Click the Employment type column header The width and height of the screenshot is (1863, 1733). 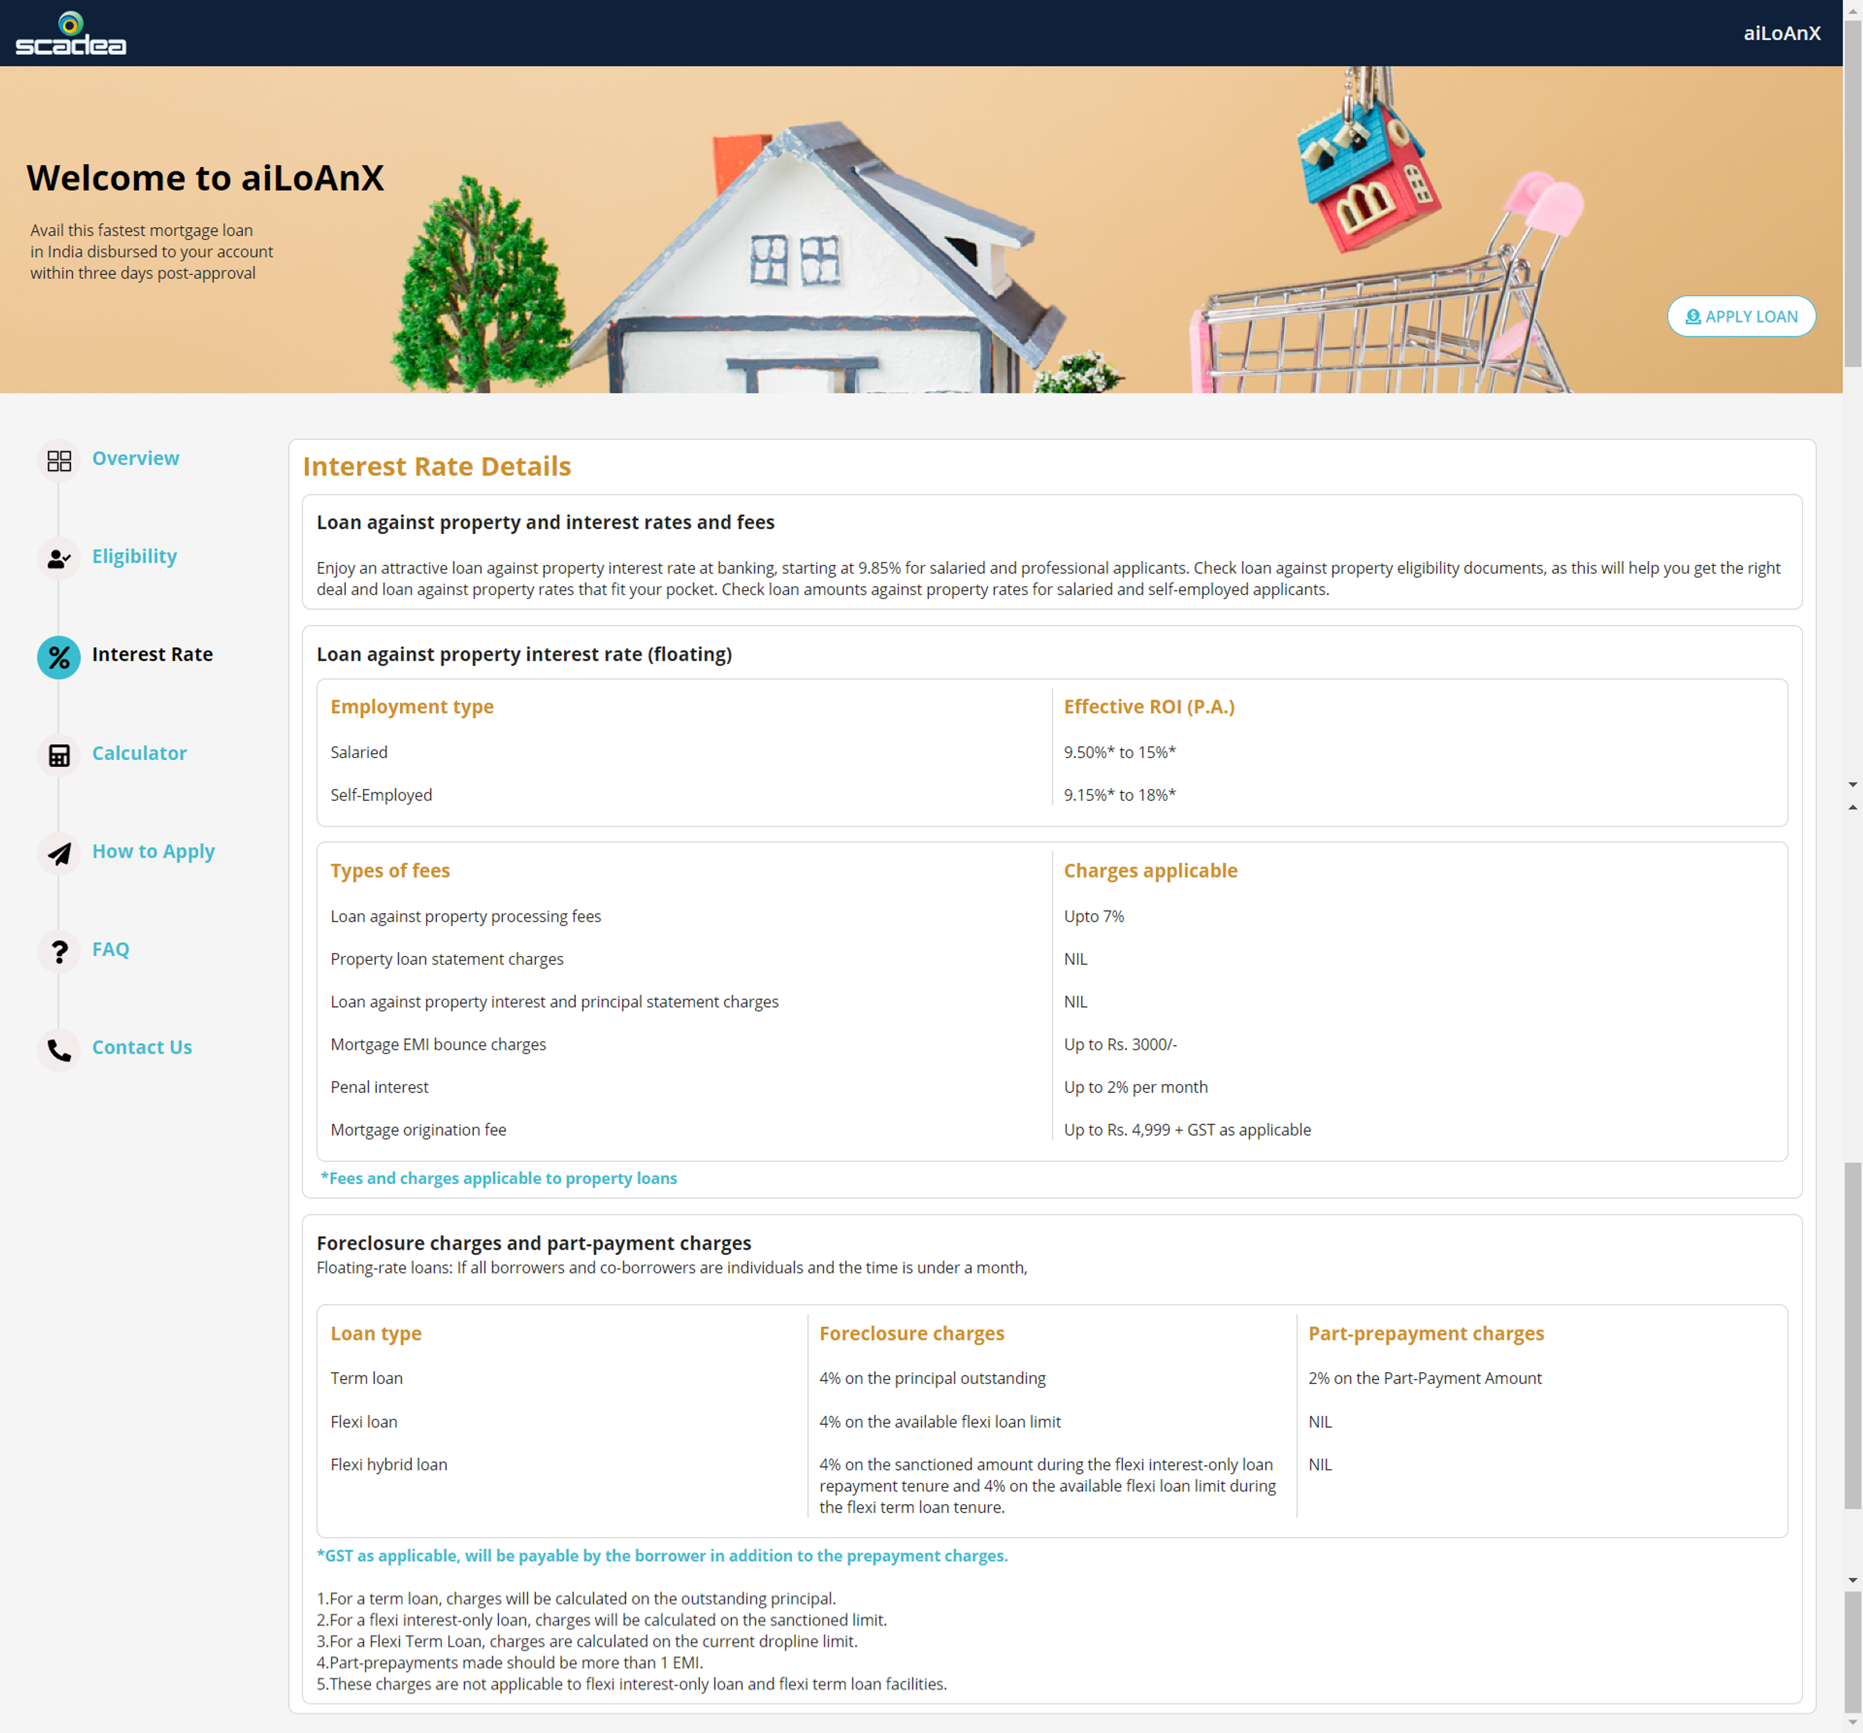[x=412, y=707]
